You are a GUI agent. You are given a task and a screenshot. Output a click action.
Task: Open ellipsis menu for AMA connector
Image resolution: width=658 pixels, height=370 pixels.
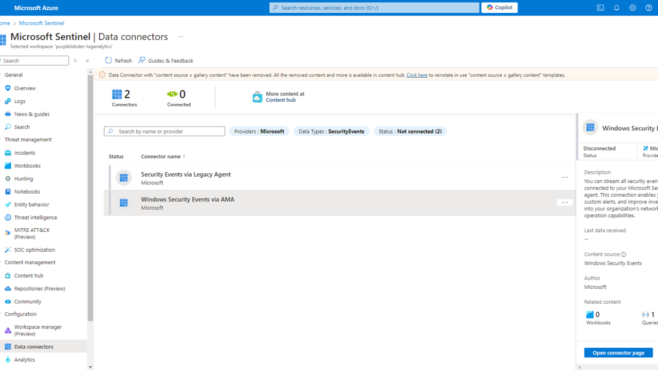(x=565, y=202)
